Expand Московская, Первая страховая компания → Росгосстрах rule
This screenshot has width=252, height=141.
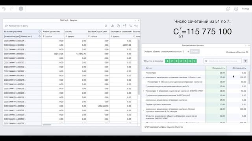(144, 110)
